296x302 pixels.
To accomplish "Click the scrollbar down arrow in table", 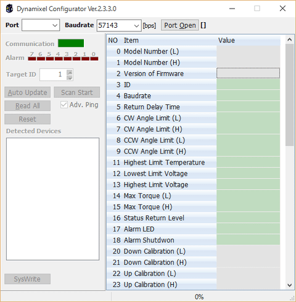I will coord(290,285).
